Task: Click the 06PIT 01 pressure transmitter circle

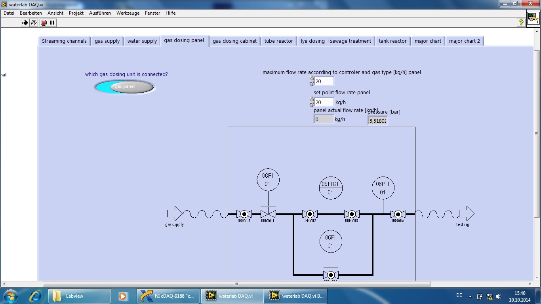Action: pyautogui.click(x=383, y=188)
